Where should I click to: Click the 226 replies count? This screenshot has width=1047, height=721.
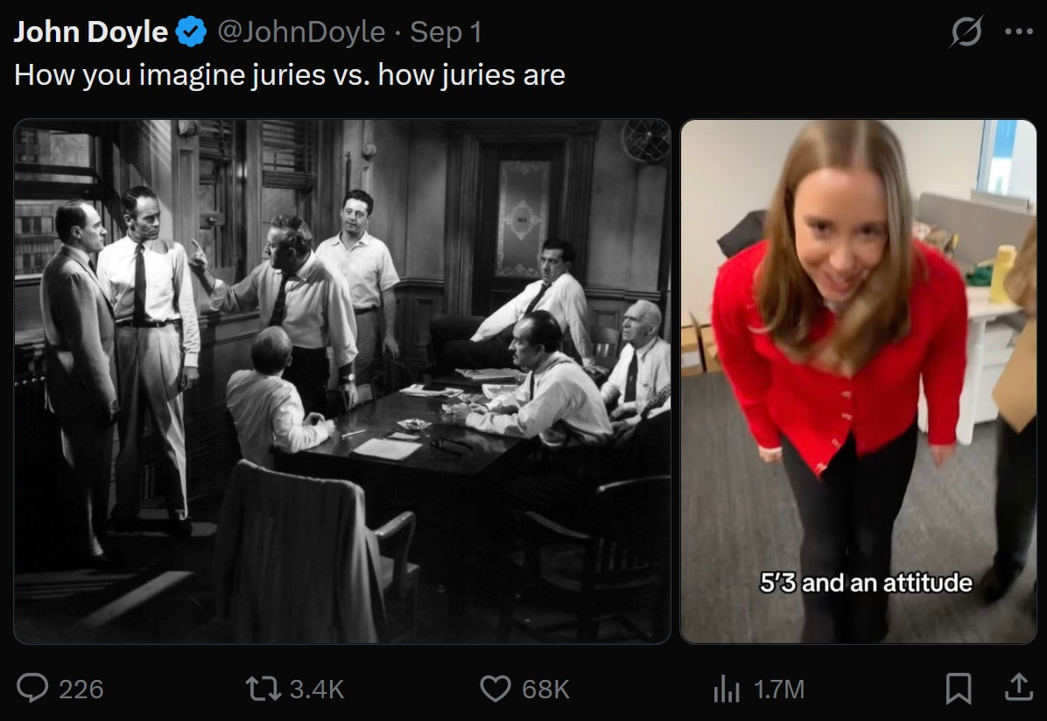tap(81, 689)
